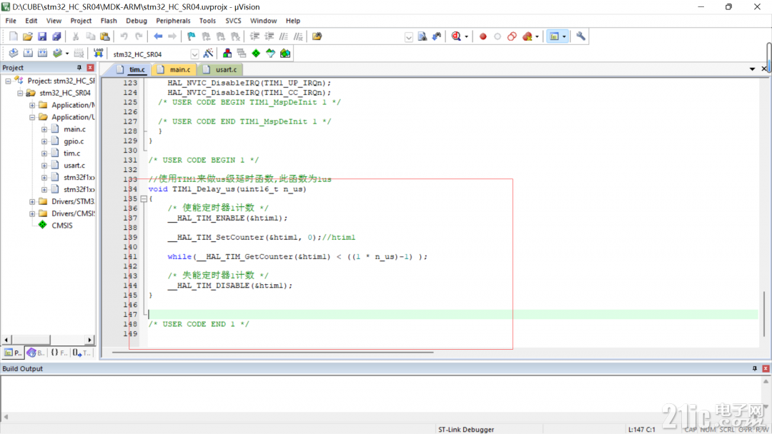
Task: Pin the Project panel
Action: tap(79, 68)
